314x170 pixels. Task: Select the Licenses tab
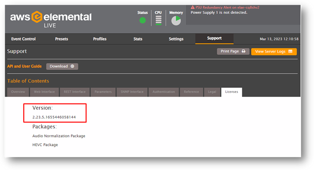(232, 92)
